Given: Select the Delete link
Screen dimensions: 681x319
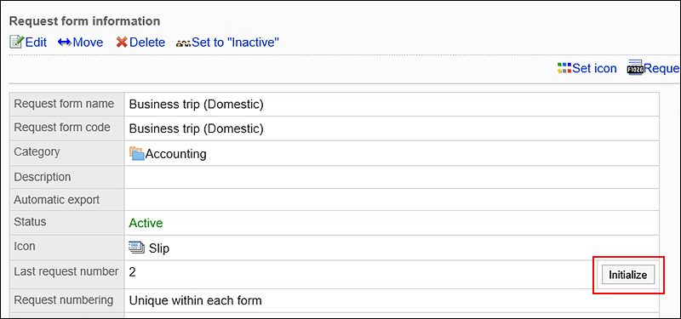Looking at the screenshot, I should 147,42.
